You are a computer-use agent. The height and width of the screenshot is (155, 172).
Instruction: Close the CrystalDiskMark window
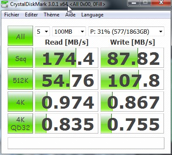161,3
